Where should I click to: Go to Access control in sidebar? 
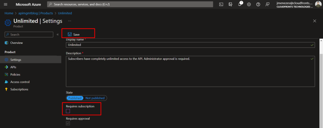pos(20,82)
